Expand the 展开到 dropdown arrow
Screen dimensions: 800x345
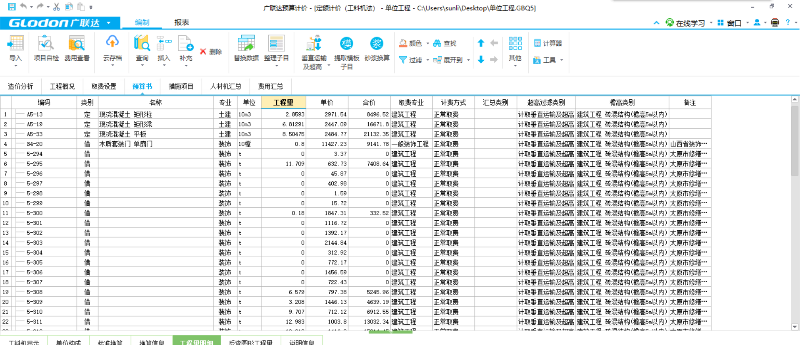pyautogui.click(x=468, y=60)
